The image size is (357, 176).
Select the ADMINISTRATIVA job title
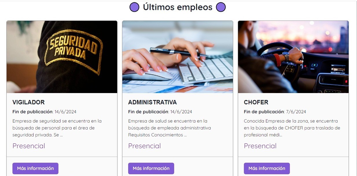tap(152, 102)
